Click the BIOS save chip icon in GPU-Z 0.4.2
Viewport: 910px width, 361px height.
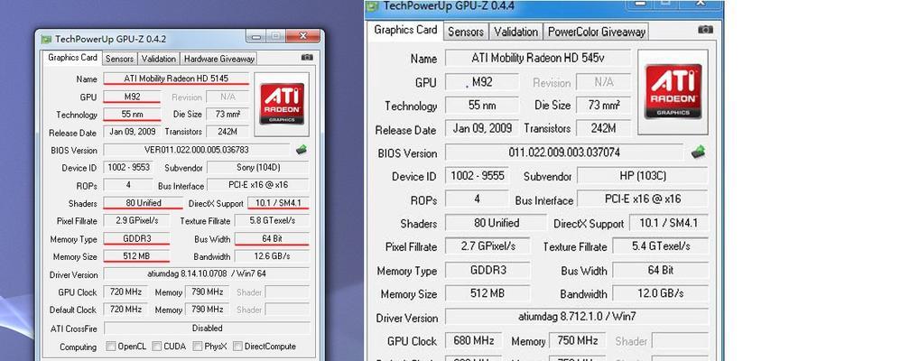pyautogui.click(x=302, y=150)
